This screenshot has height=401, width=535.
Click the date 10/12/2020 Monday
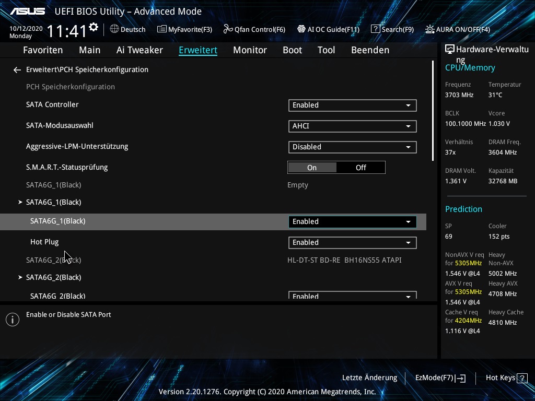pyautogui.click(x=26, y=32)
